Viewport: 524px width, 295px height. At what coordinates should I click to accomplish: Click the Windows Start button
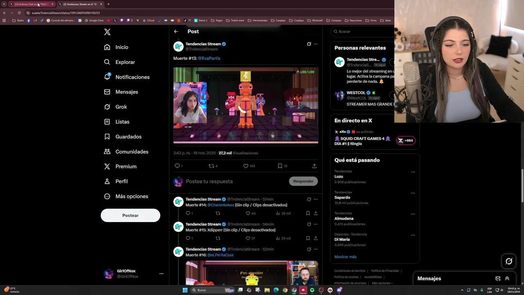185,290
